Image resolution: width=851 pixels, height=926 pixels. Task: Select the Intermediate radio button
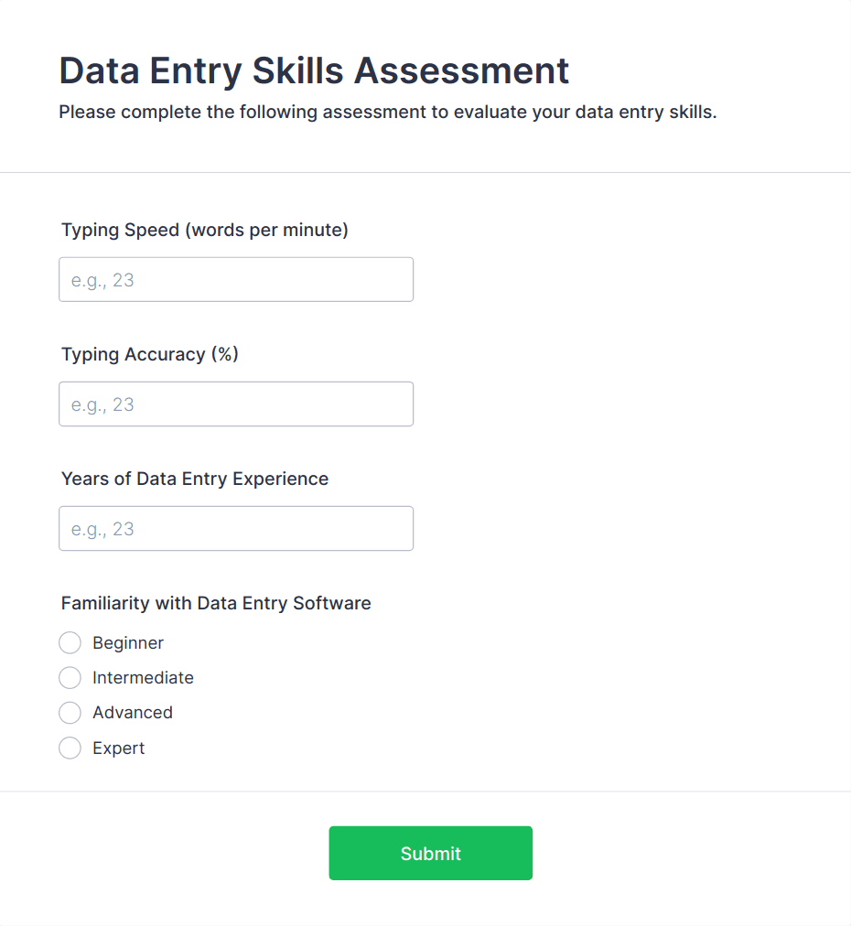tap(70, 677)
